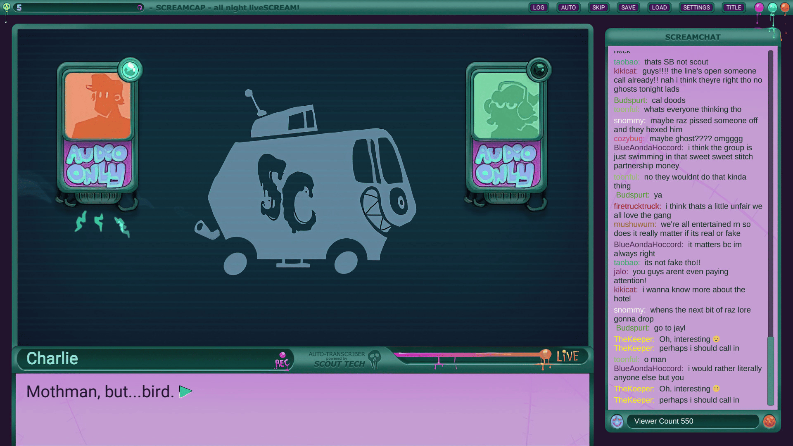Click the SAVE button

pos(628,7)
